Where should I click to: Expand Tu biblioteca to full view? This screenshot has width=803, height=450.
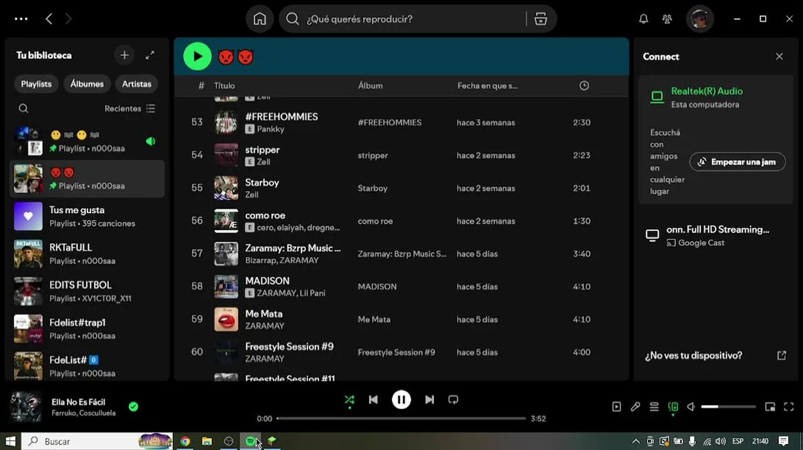150,55
